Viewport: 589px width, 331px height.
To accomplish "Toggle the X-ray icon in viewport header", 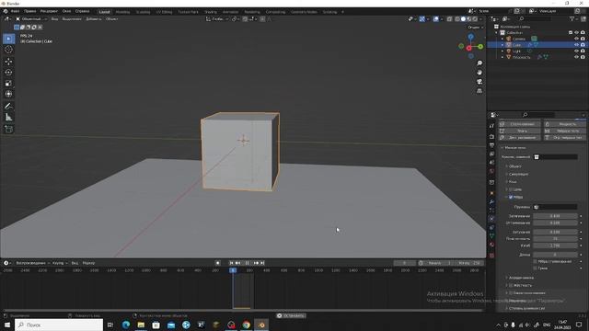I will [x=449, y=18].
